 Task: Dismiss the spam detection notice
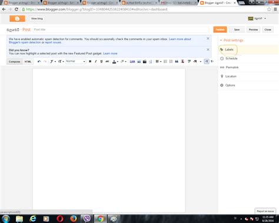click(x=208, y=38)
